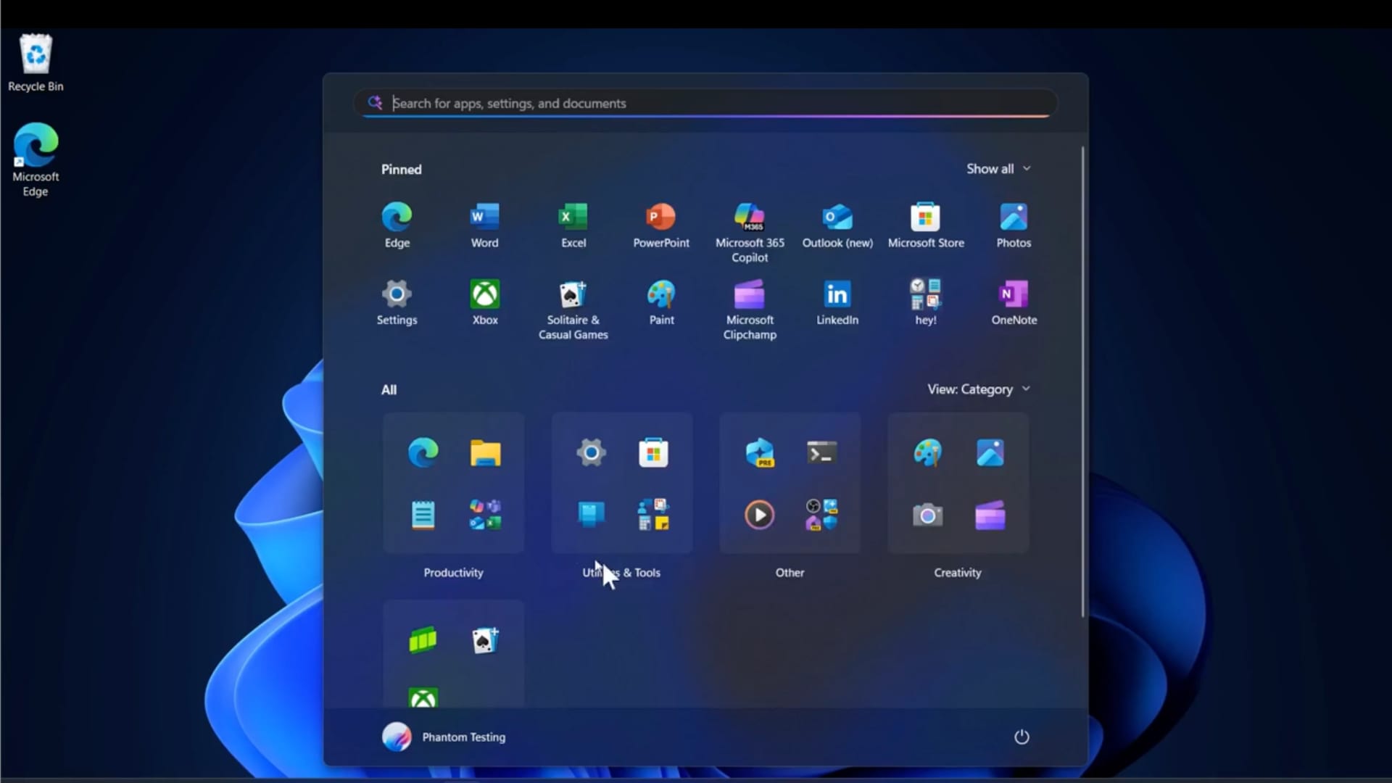This screenshot has height=783, width=1392.
Task: Open Settings gear in Utilities & Tools
Action: [591, 452]
